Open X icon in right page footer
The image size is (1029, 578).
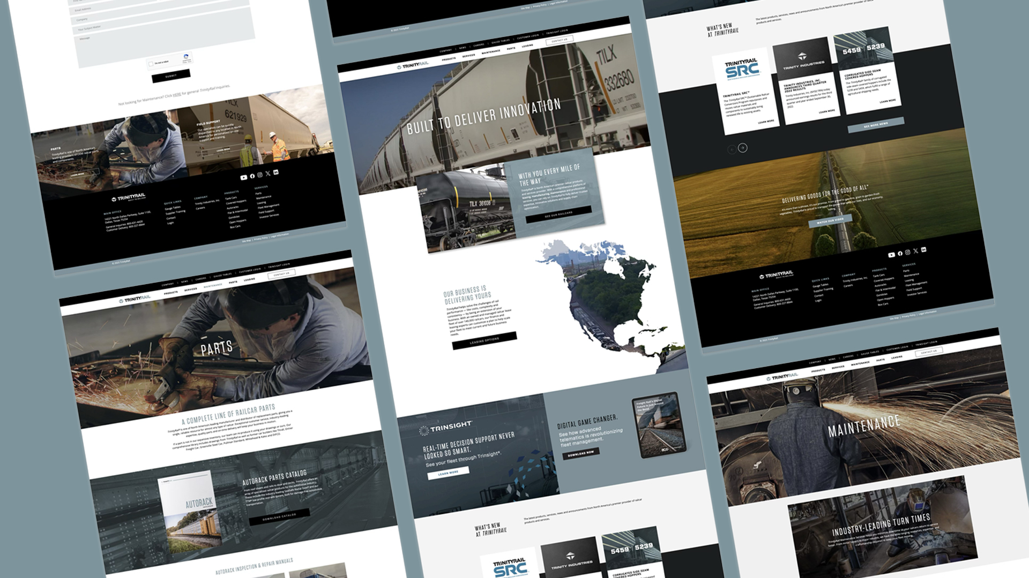(x=915, y=251)
